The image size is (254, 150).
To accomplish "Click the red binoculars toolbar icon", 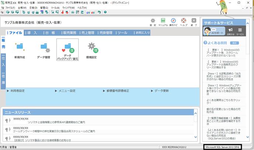I will 93,12.
